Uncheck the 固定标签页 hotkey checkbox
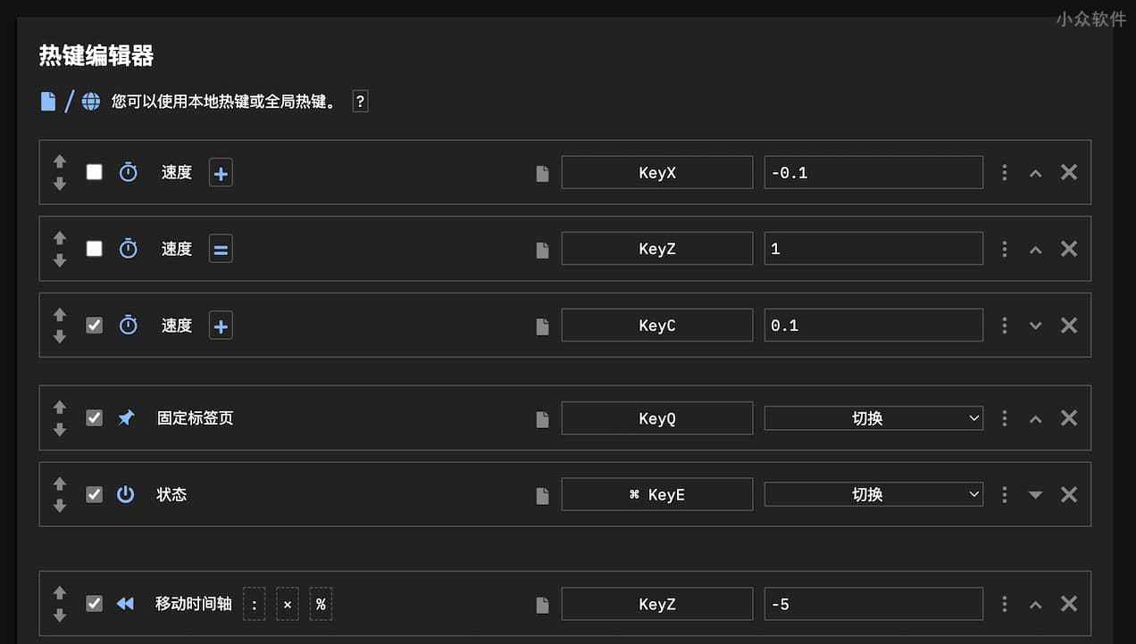The width and height of the screenshot is (1136, 644). [x=94, y=417]
